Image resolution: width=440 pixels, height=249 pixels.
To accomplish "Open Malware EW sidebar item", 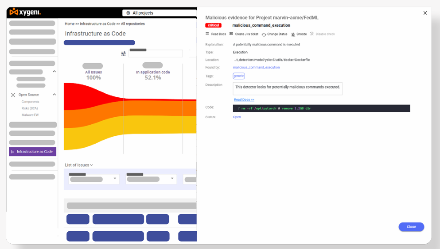I will 30,115.
